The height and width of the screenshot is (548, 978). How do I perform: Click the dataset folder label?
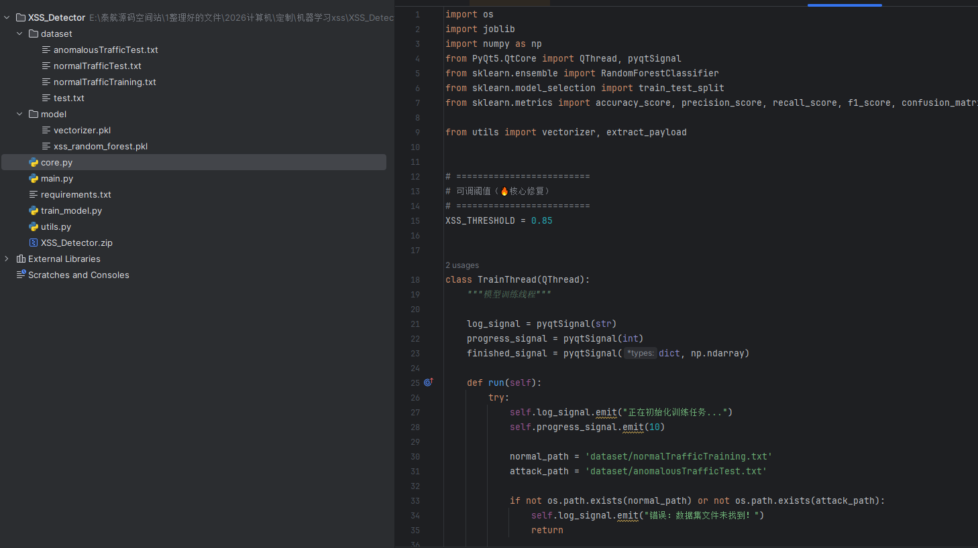(56, 33)
